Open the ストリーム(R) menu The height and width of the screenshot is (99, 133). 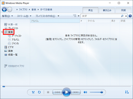click(x=24, y=16)
